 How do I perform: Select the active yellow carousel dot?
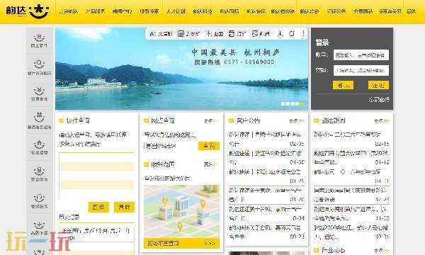click(302, 104)
